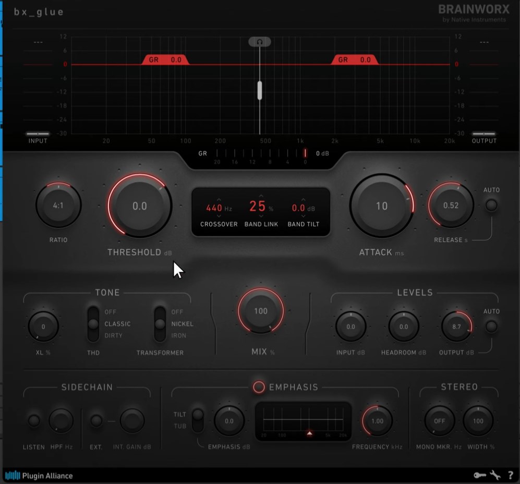Toggle the Sidechain Listen button
This screenshot has width=520, height=484.
[34, 421]
